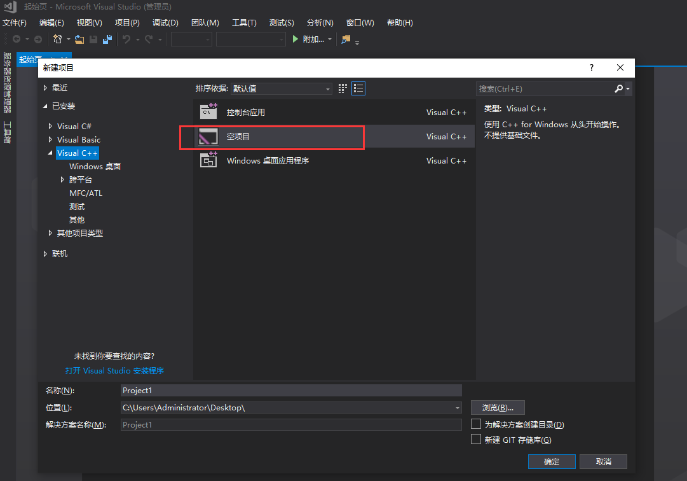Open the 工具箱 side tab
Screen dimensions: 687x481
tap(7, 132)
